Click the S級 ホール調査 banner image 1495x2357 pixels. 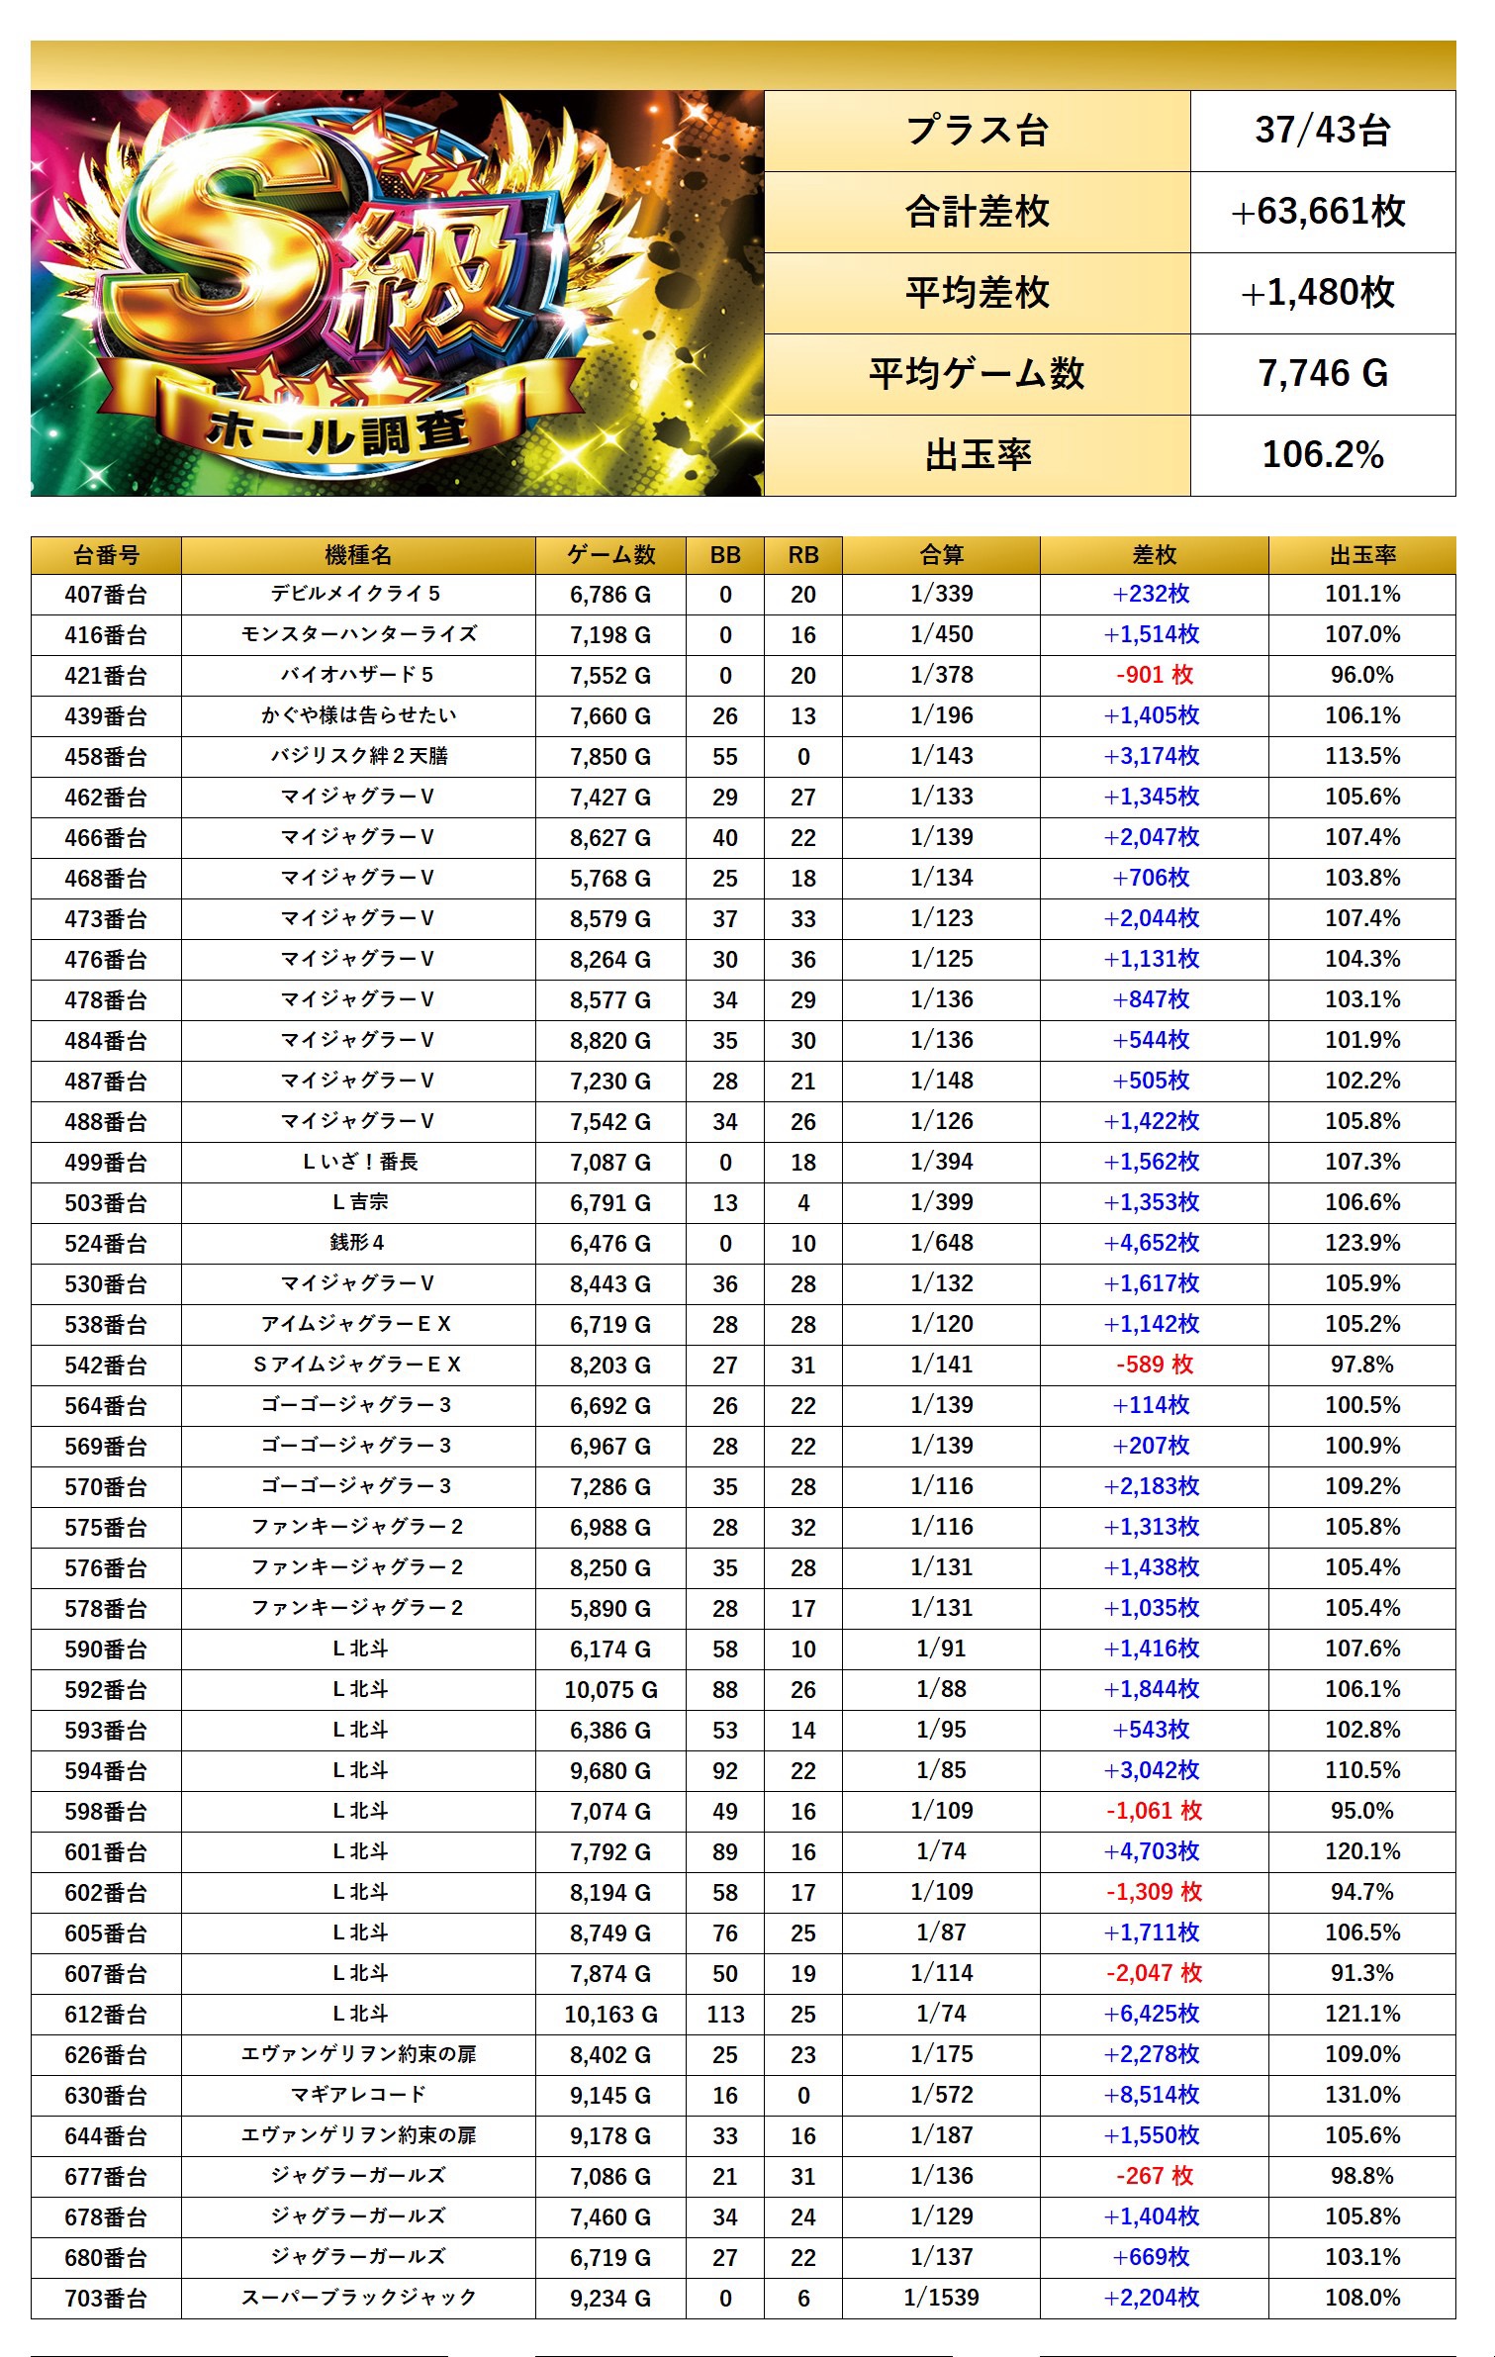click(397, 293)
